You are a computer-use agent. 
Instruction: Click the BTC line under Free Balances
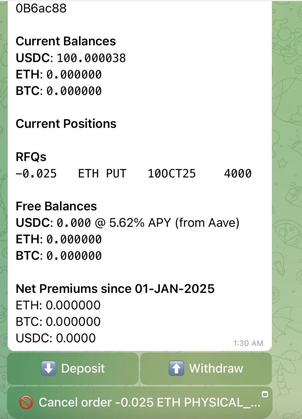(58, 256)
